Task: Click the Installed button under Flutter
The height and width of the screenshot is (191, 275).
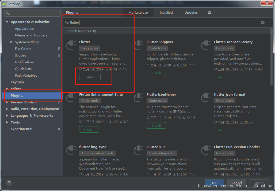Action: click(90, 77)
